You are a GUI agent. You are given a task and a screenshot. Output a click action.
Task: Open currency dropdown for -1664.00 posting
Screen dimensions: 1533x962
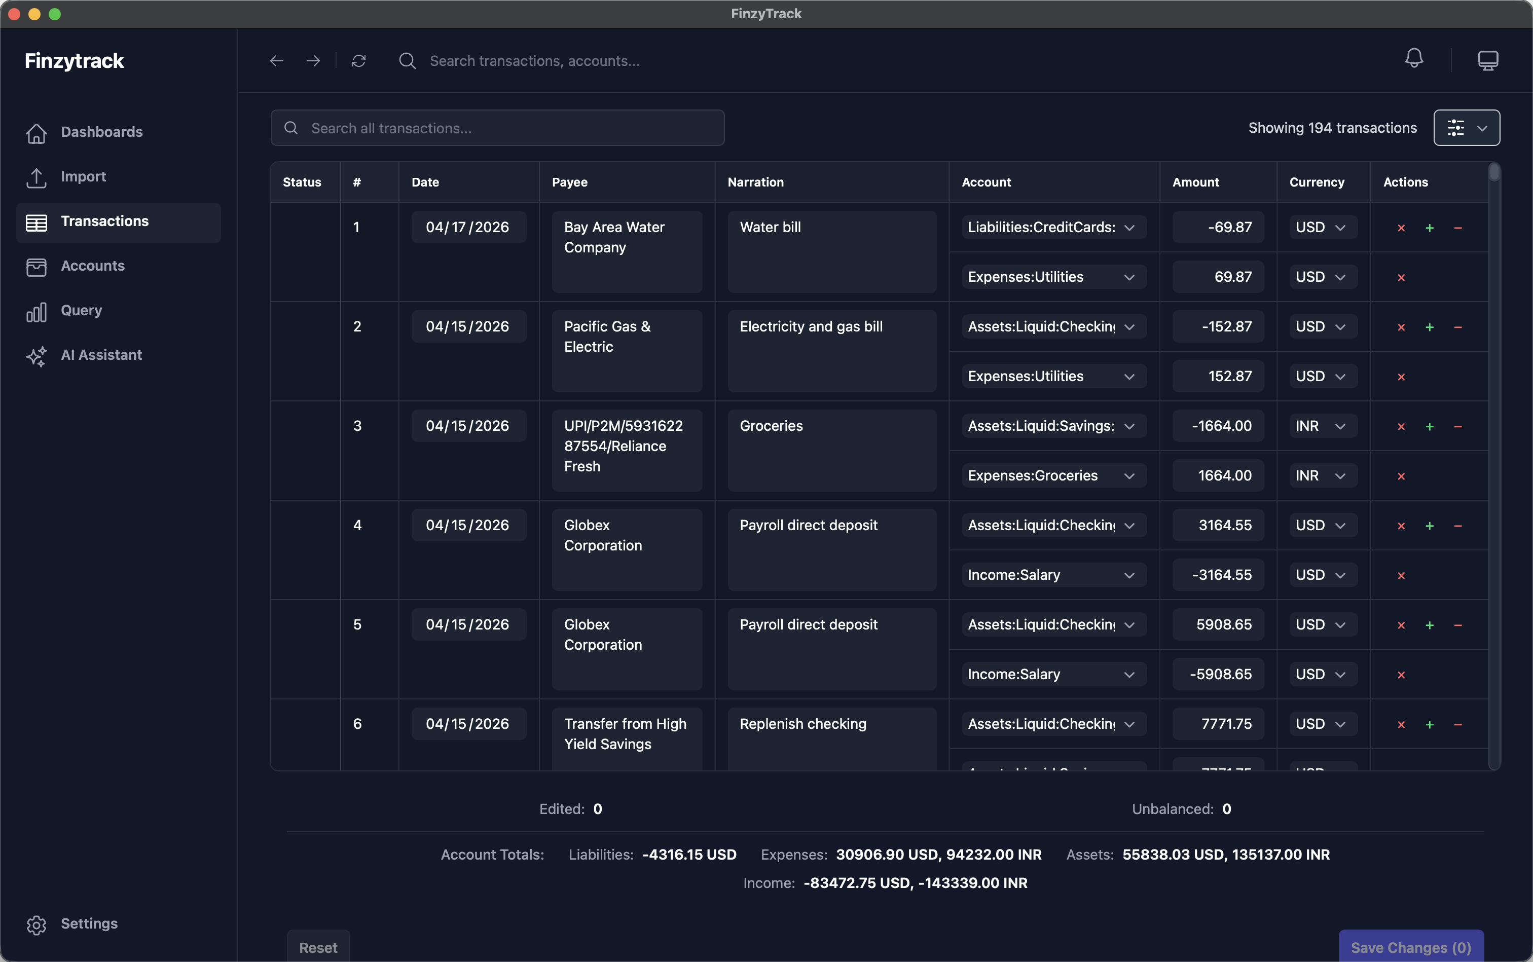[1322, 426]
